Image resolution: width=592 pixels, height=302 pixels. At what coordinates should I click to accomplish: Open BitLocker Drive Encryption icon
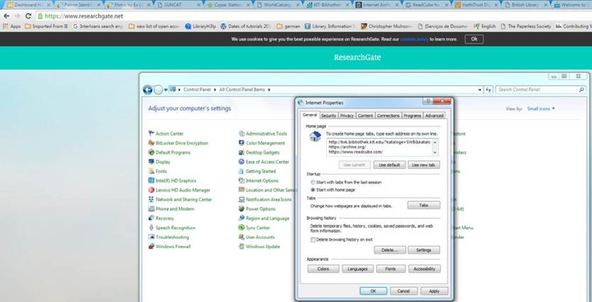click(x=152, y=142)
